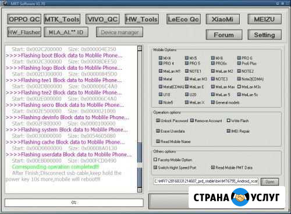Click the 'Flashing boot Block' log line

point(64,55)
